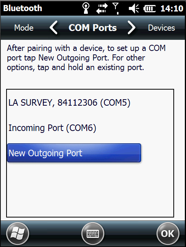Tap the speaker volume icon

(x=134, y=8)
